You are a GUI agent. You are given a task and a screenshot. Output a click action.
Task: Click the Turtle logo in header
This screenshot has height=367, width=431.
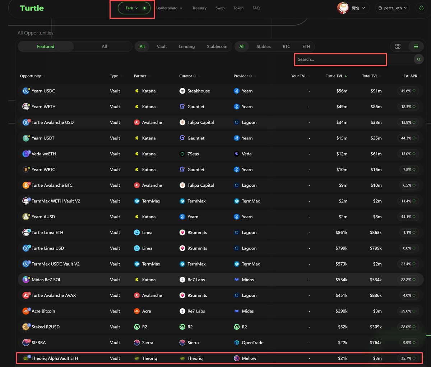[x=32, y=8]
